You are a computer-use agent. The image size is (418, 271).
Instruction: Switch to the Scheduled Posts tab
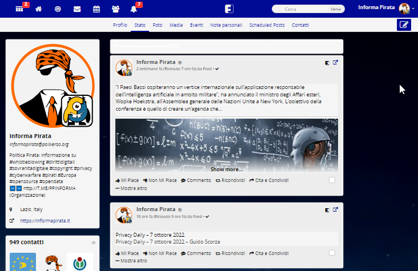267,25
